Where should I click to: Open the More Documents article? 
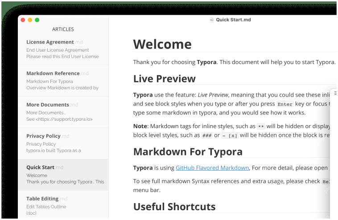63,112
